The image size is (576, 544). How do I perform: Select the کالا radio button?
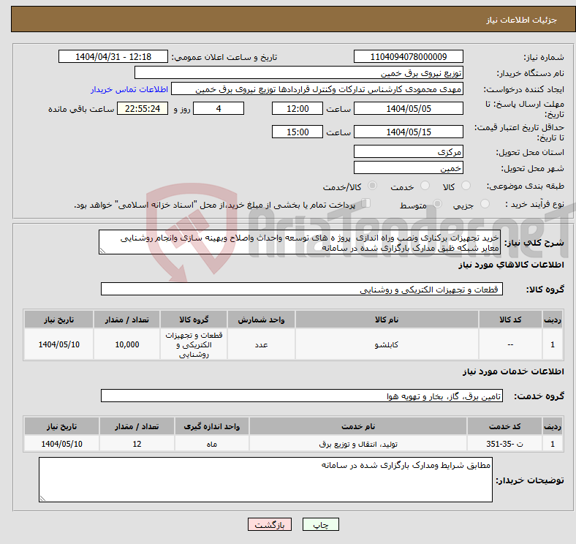click(x=466, y=186)
